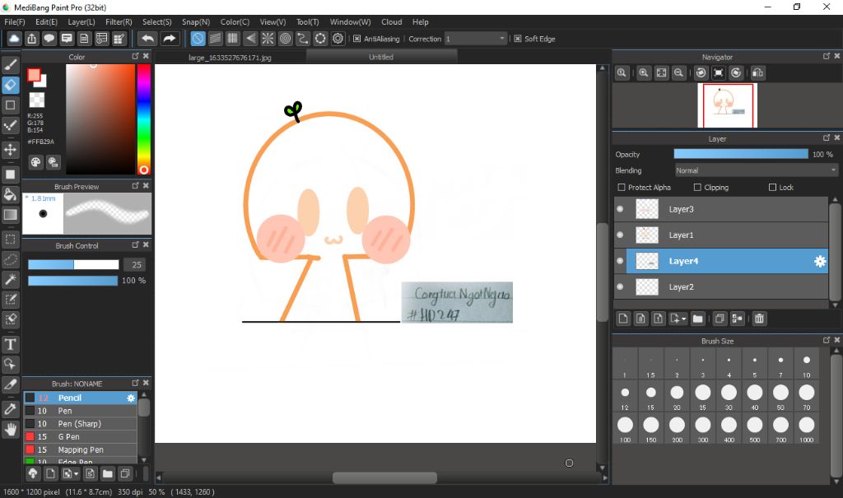The height and width of the screenshot is (498, 843).
Task: Select the Brush tool in left toolbar
Action: 10,65
